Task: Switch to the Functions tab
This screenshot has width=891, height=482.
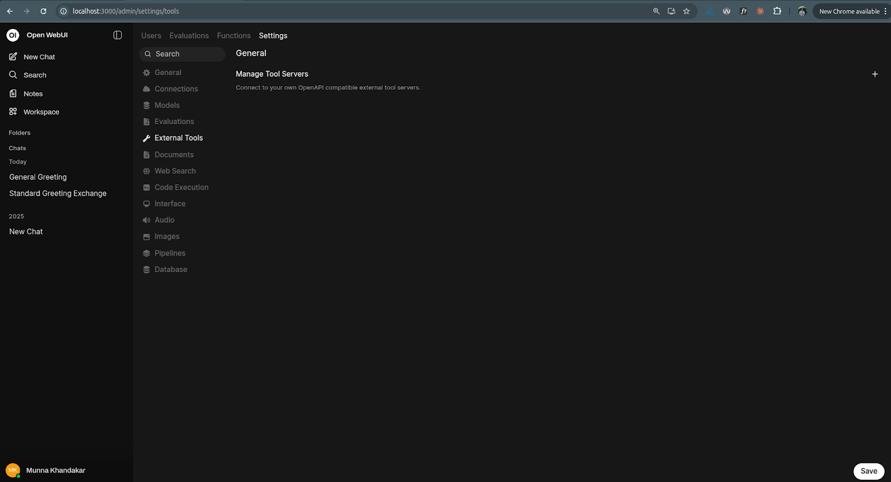Action: pos(233,36)
